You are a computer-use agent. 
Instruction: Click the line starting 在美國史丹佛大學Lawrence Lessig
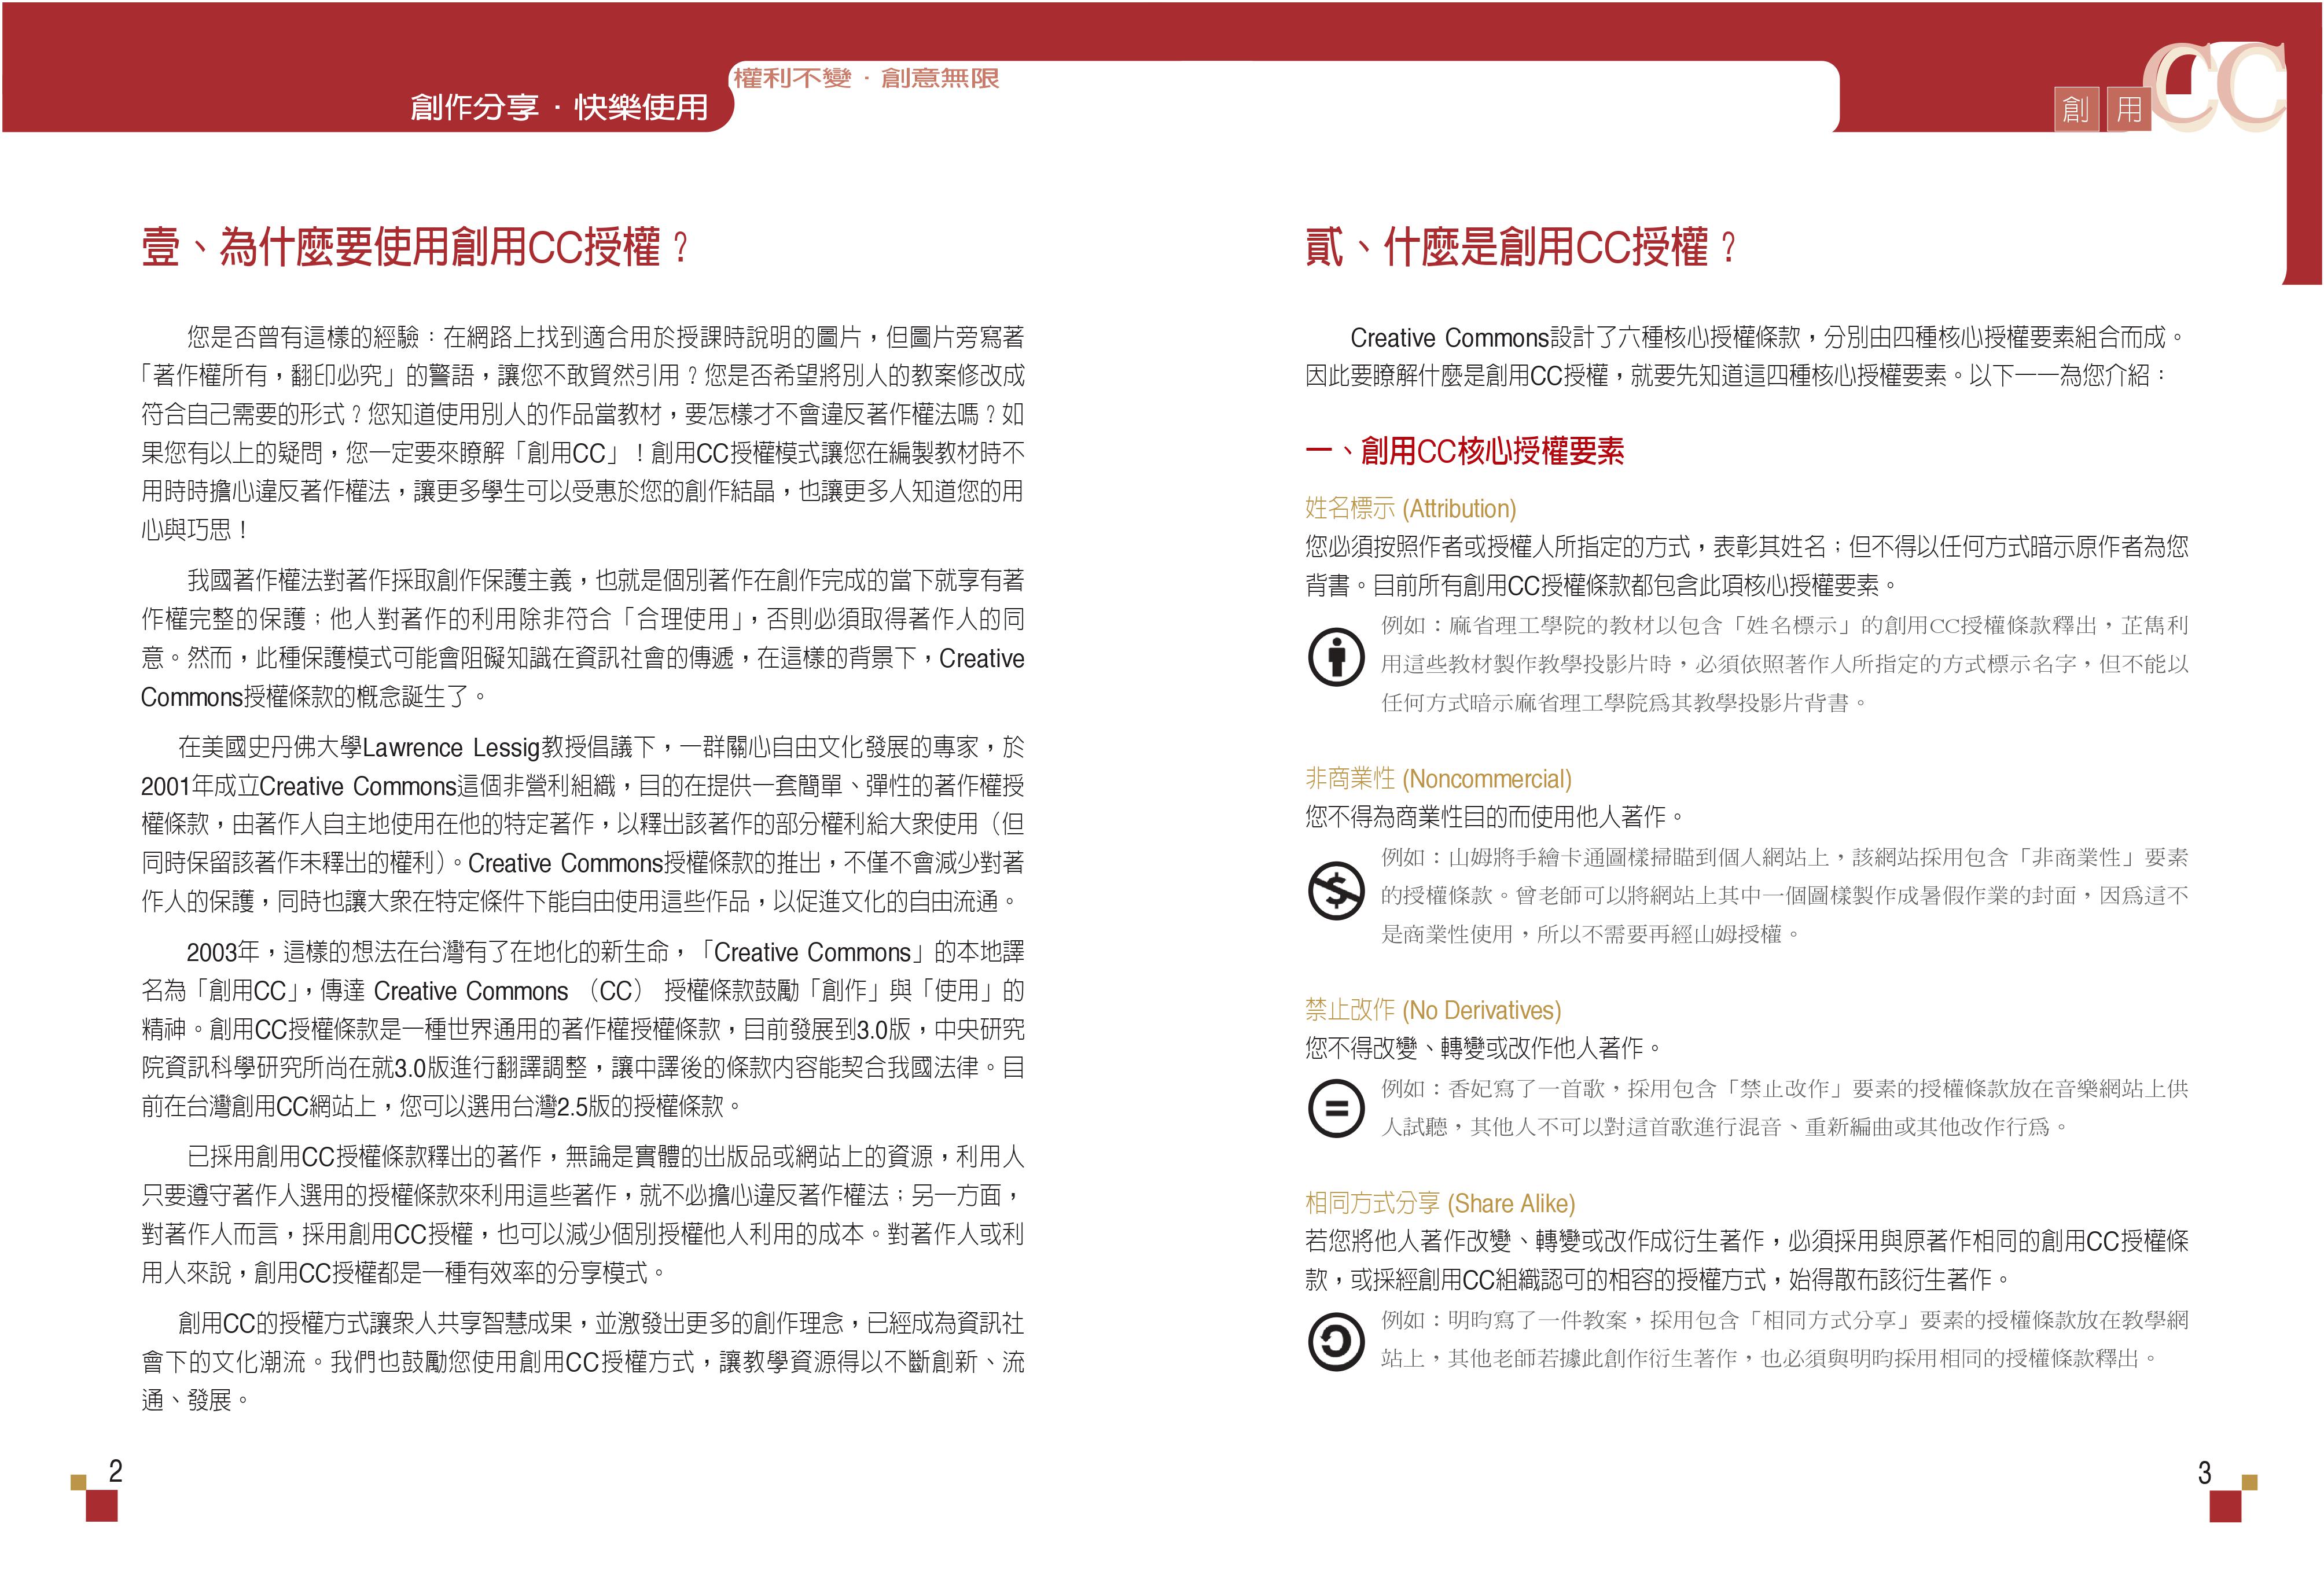click(602, 747)
